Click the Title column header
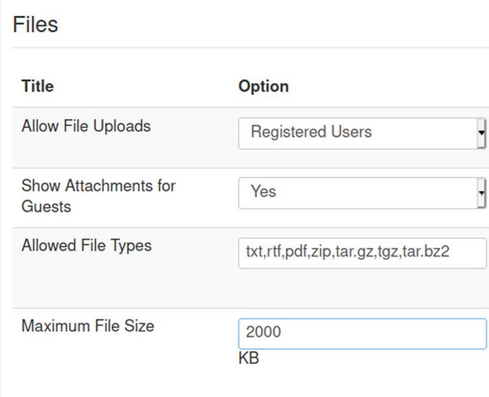The image size is (489, 397). tap(38, 87)
